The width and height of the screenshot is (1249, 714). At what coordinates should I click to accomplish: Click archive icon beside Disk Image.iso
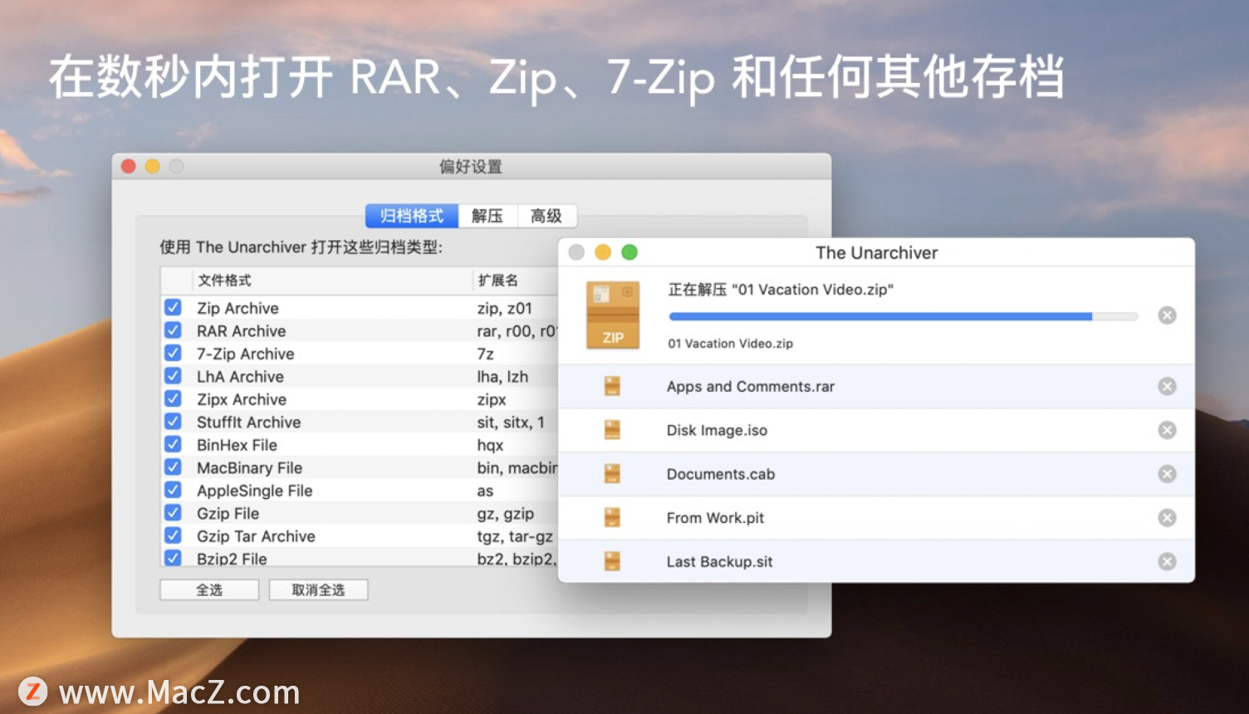(x=612, y=430)
